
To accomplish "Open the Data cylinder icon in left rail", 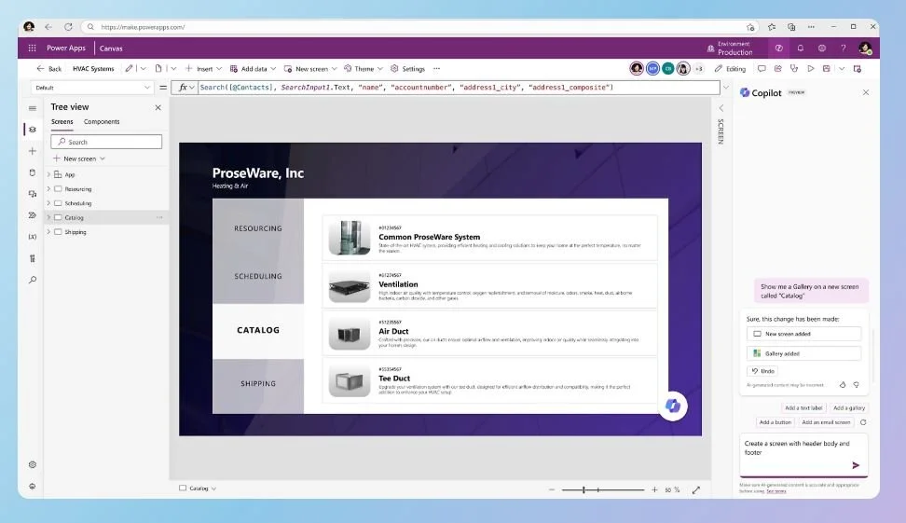I will 33,172.
